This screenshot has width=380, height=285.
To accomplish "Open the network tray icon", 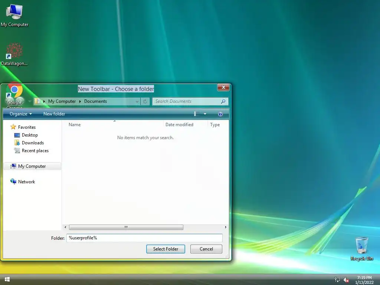I will 337,280.
